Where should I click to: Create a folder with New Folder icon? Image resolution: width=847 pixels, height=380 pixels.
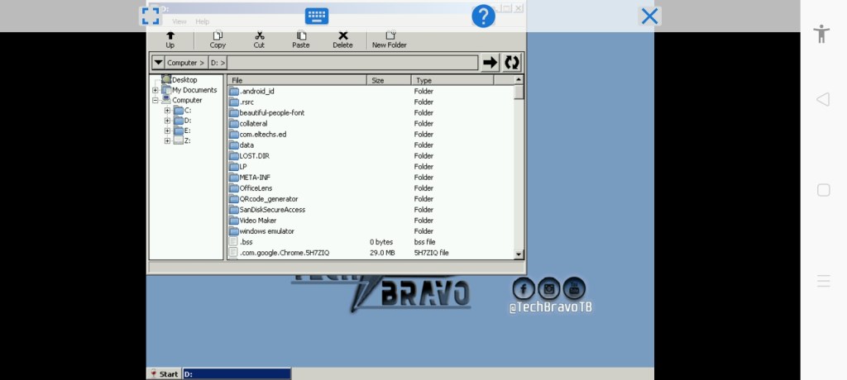click(x=390, y=40)
